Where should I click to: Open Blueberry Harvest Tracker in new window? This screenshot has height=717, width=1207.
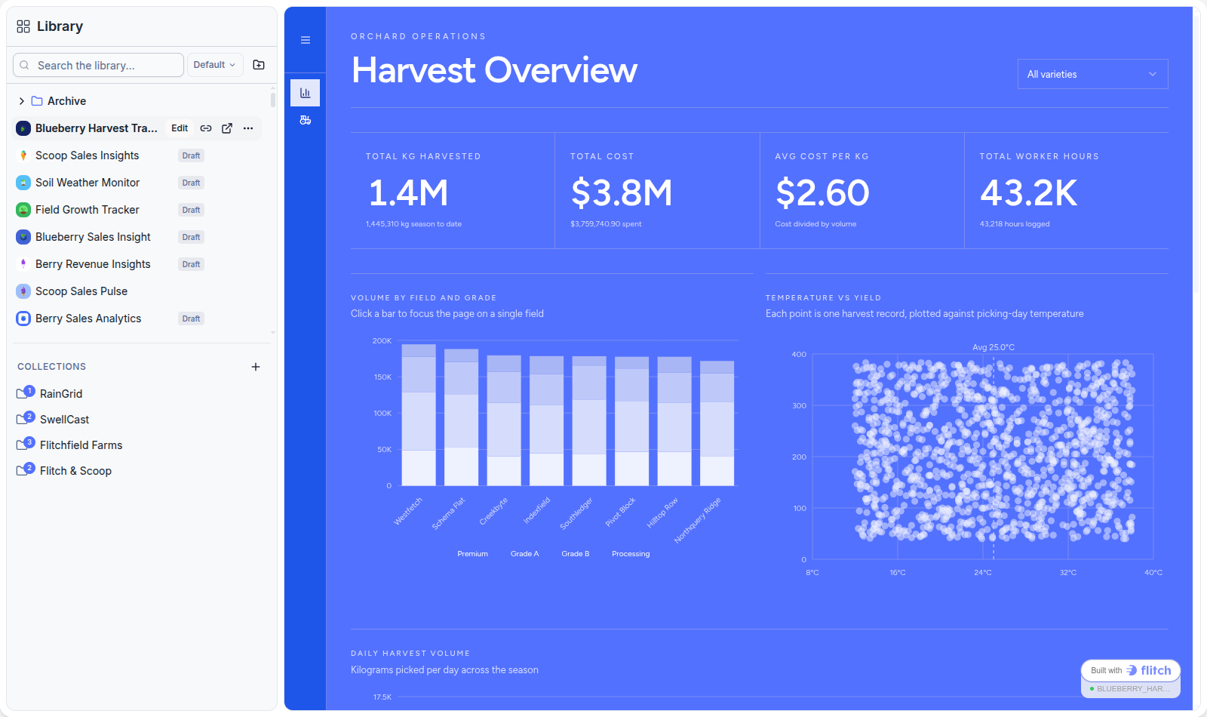(227, 128)
